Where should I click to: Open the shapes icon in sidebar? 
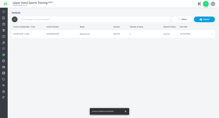(x=4, y=43)
